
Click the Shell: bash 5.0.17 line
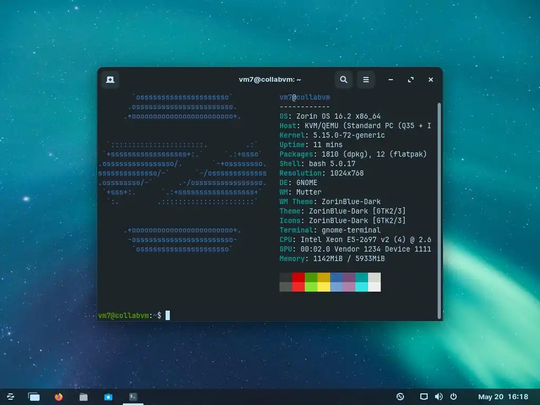317,163
